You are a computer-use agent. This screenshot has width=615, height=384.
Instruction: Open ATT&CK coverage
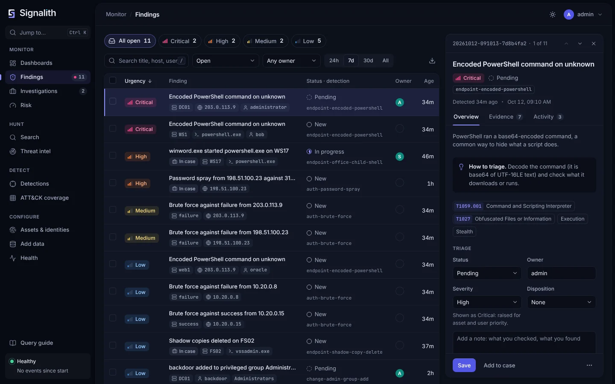click(x=48, y=198)
